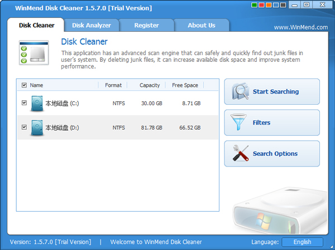Toggle the select-all checkbox beside Name

pyautogui.click(x=24, y=85)
